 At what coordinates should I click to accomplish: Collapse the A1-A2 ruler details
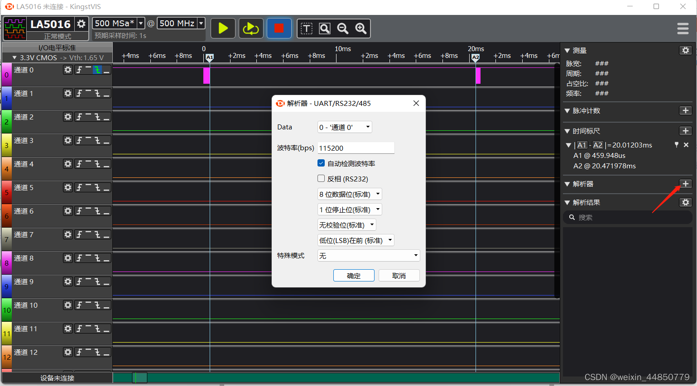(568, 145)
